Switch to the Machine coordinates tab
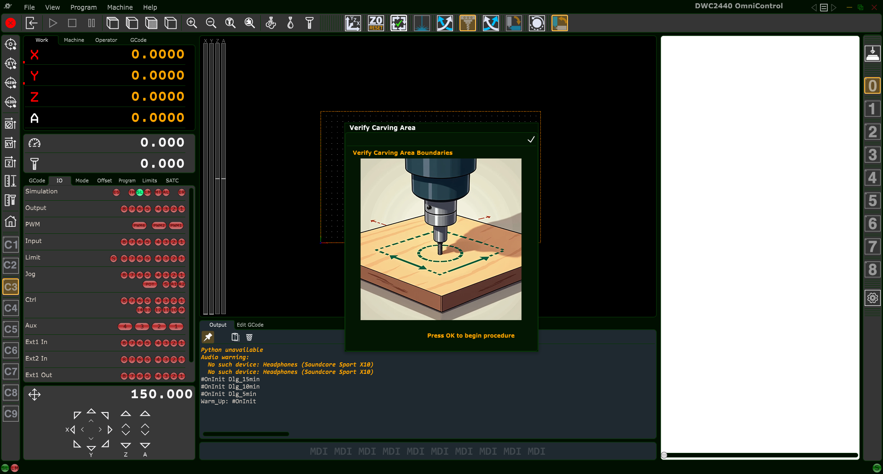 click(x=74, y=40)
